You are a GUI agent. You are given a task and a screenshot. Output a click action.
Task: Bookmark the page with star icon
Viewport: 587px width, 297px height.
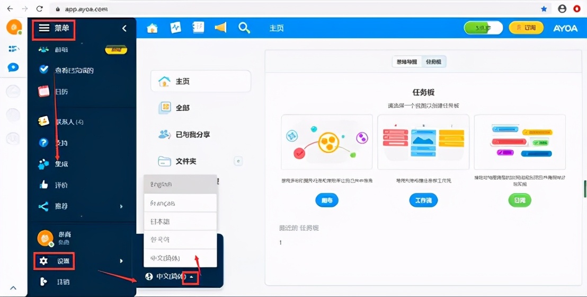[x=544, y=8]
